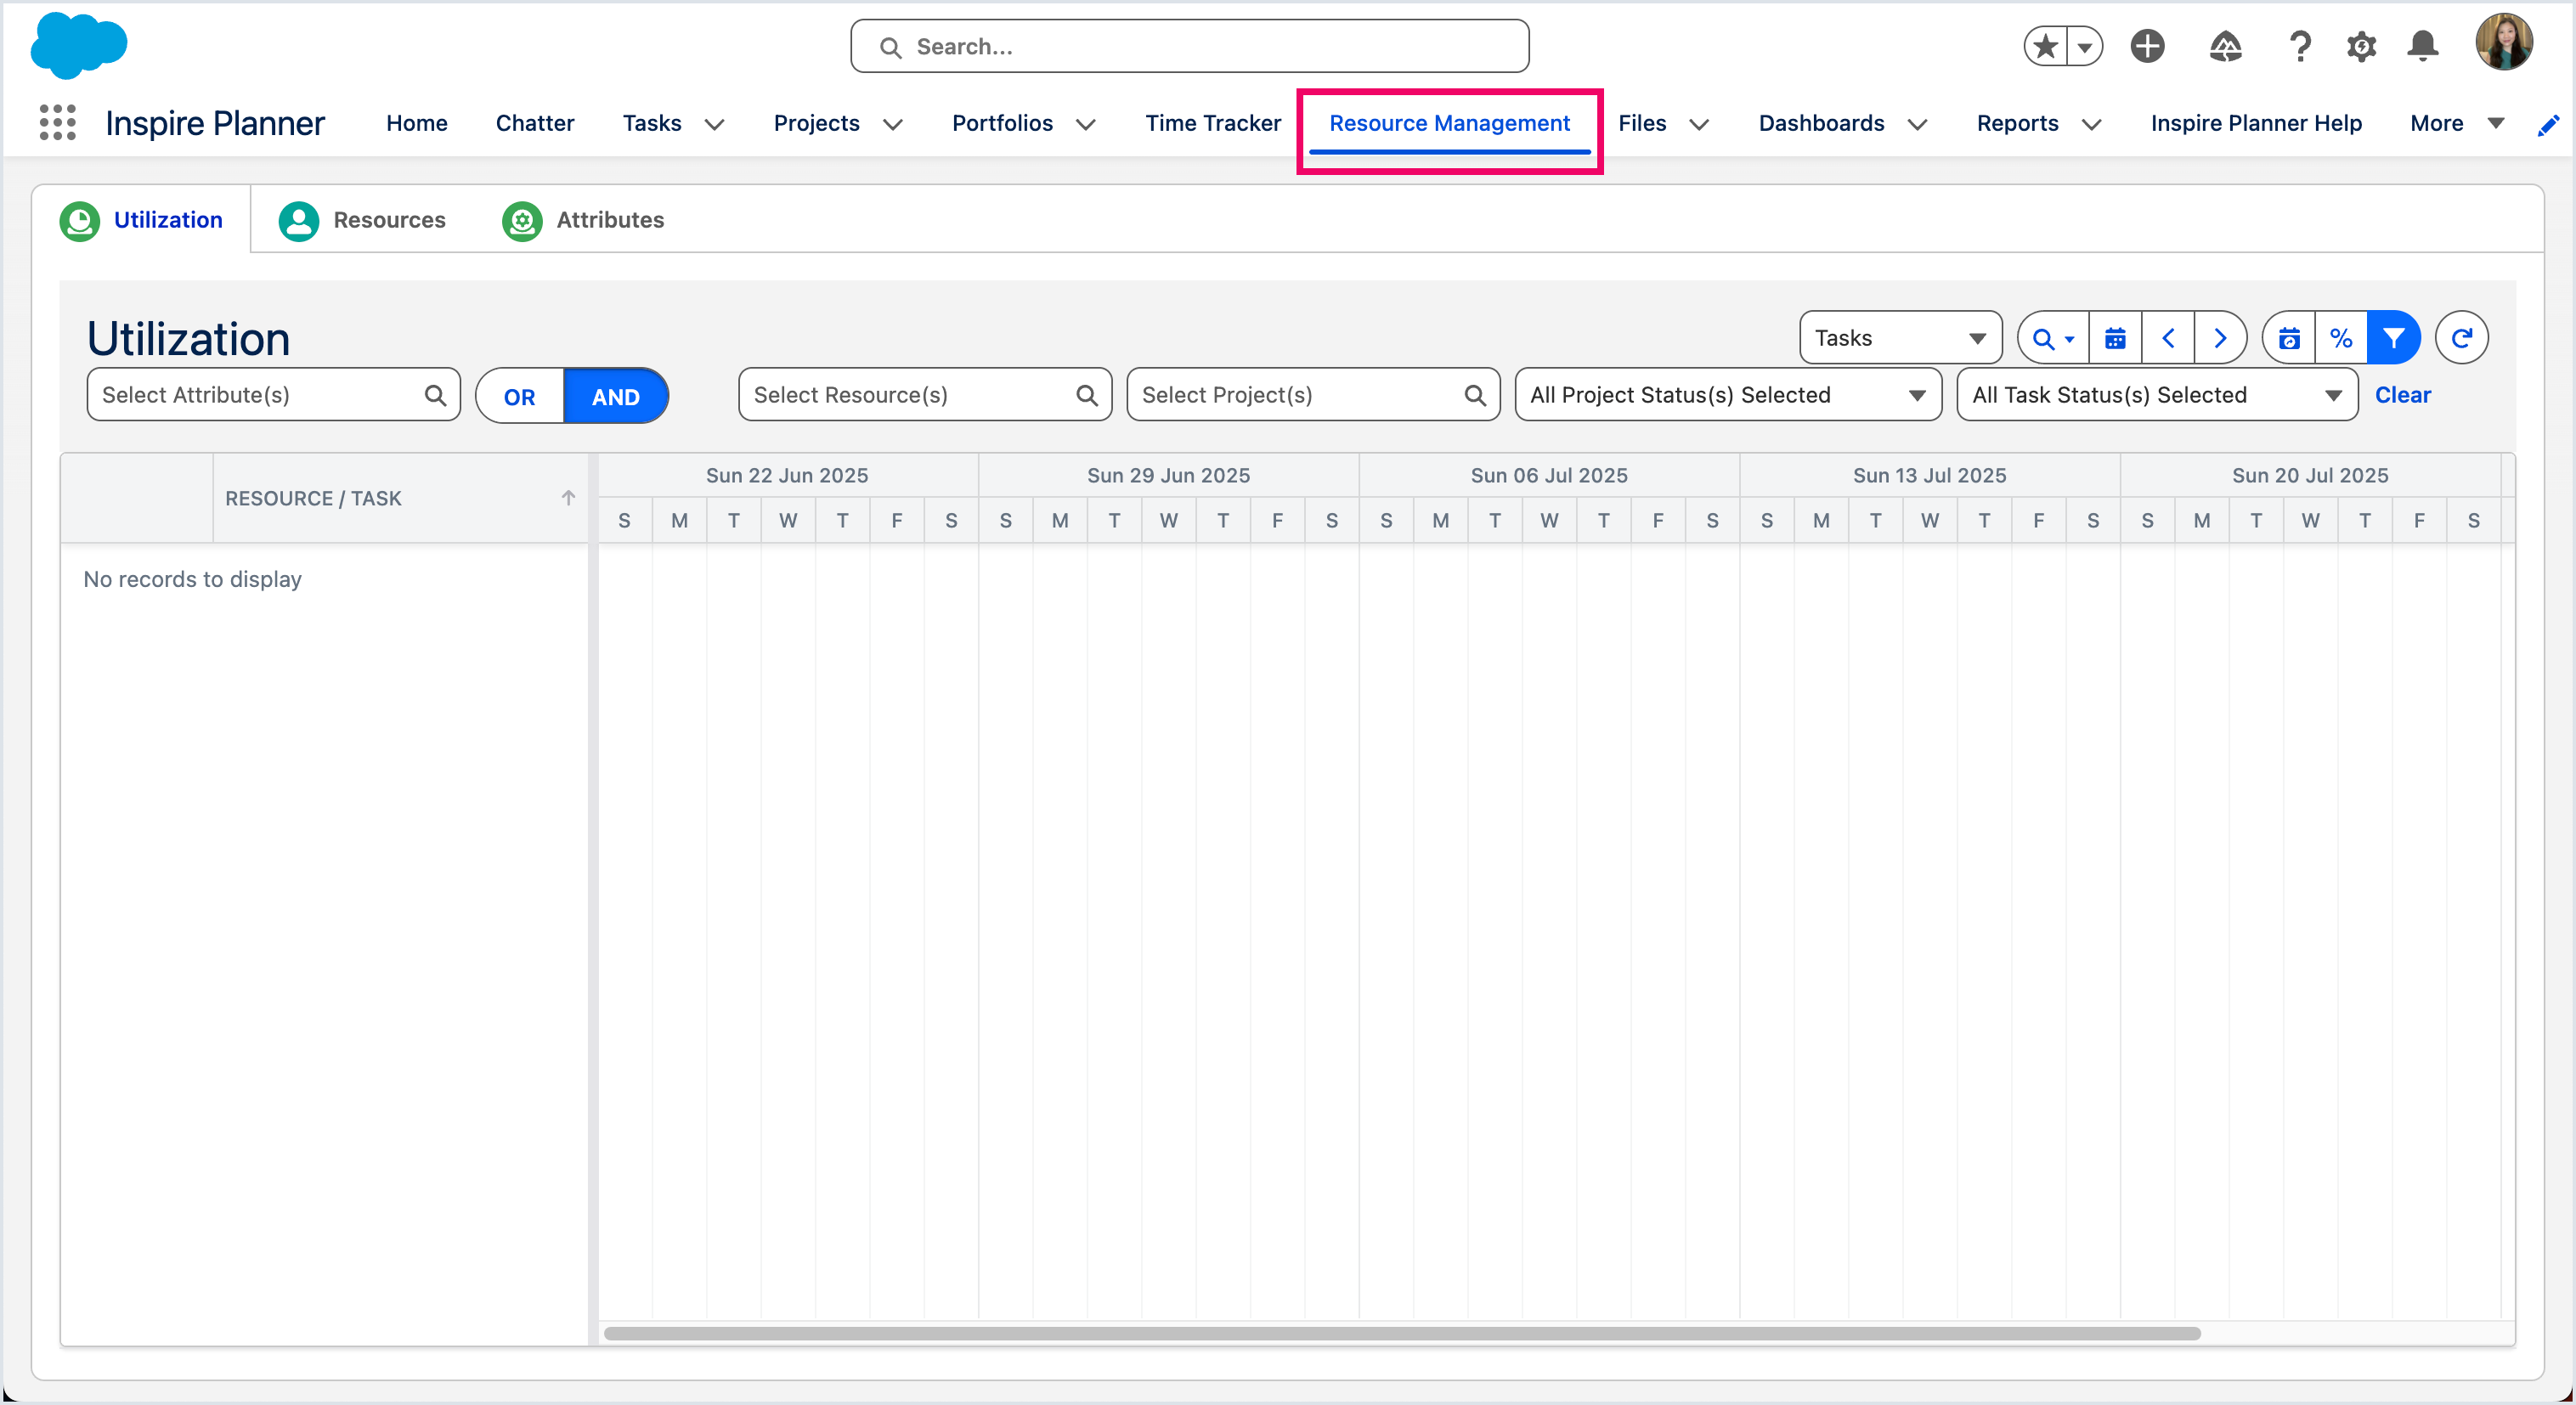
Task: Open the Projects tab
Action: (x=816, y=123)
